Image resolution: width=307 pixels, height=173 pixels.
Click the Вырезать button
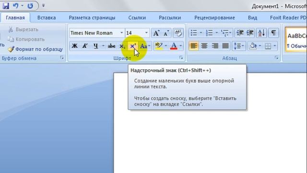[23, 29]
